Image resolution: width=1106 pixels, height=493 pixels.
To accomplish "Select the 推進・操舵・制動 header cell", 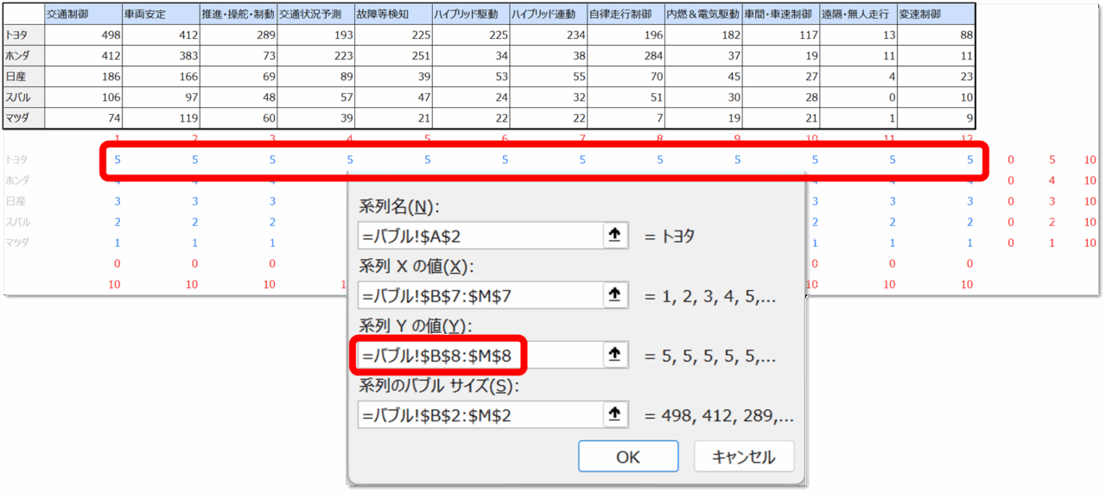I will (x=238, y=14).
